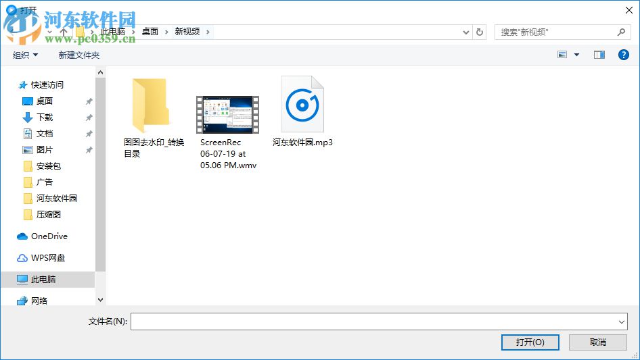Open 桌面 in the sidebar
Image resolution: width=640 pixels, height=360 pixels.
(x=45, y=101)
